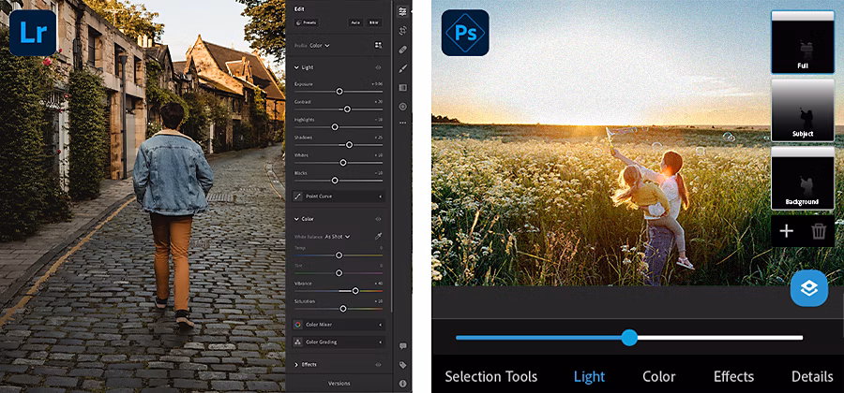
Task: Click the B&W button in Edit panel
Action: [x=373, y=22]
